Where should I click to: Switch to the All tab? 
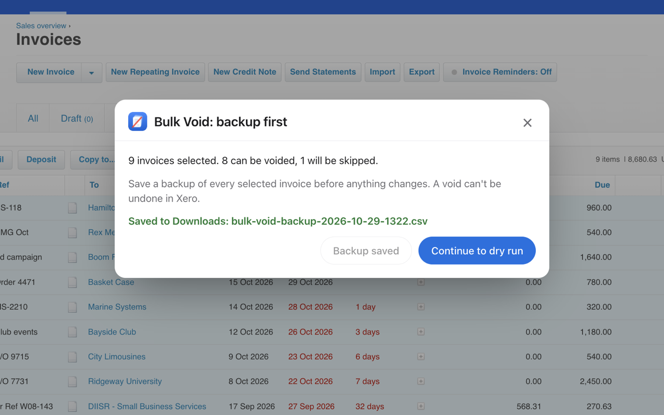click(33, 118)
